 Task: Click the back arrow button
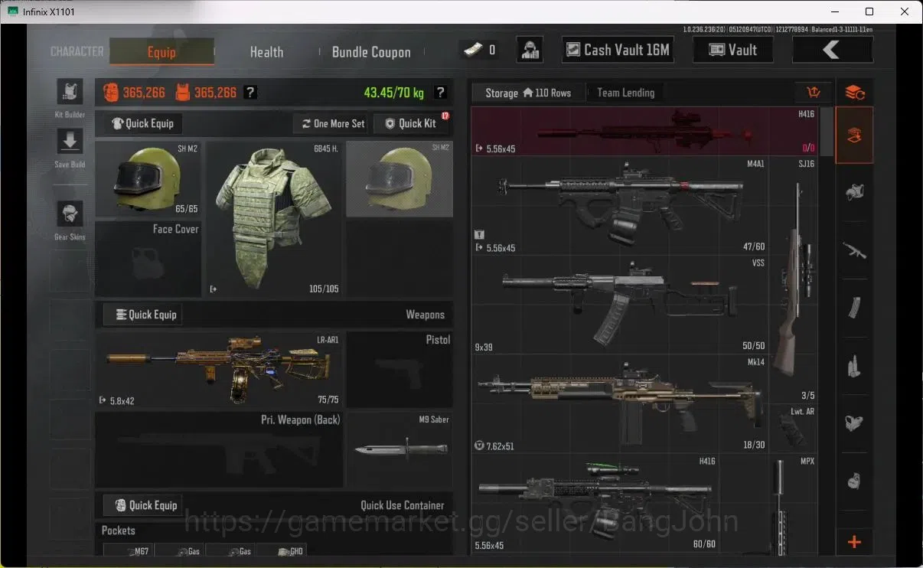coord(833,50)
